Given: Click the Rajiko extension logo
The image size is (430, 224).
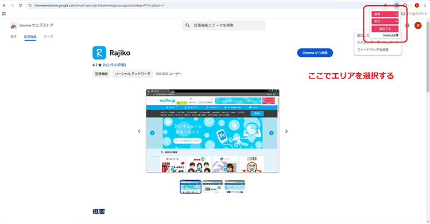Looking at the screenshot, I should [x=99, y=53].
